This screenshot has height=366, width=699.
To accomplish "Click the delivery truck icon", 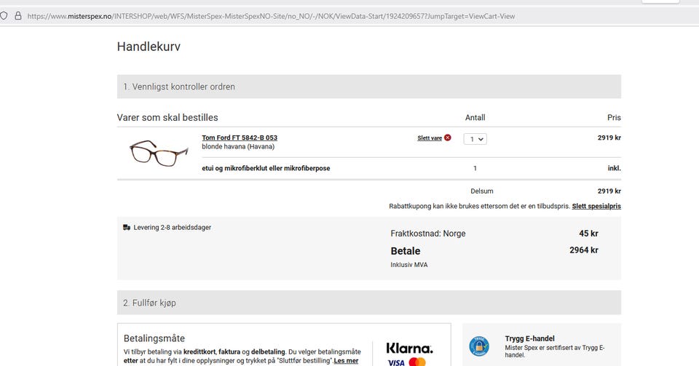I will pos(127,228).
